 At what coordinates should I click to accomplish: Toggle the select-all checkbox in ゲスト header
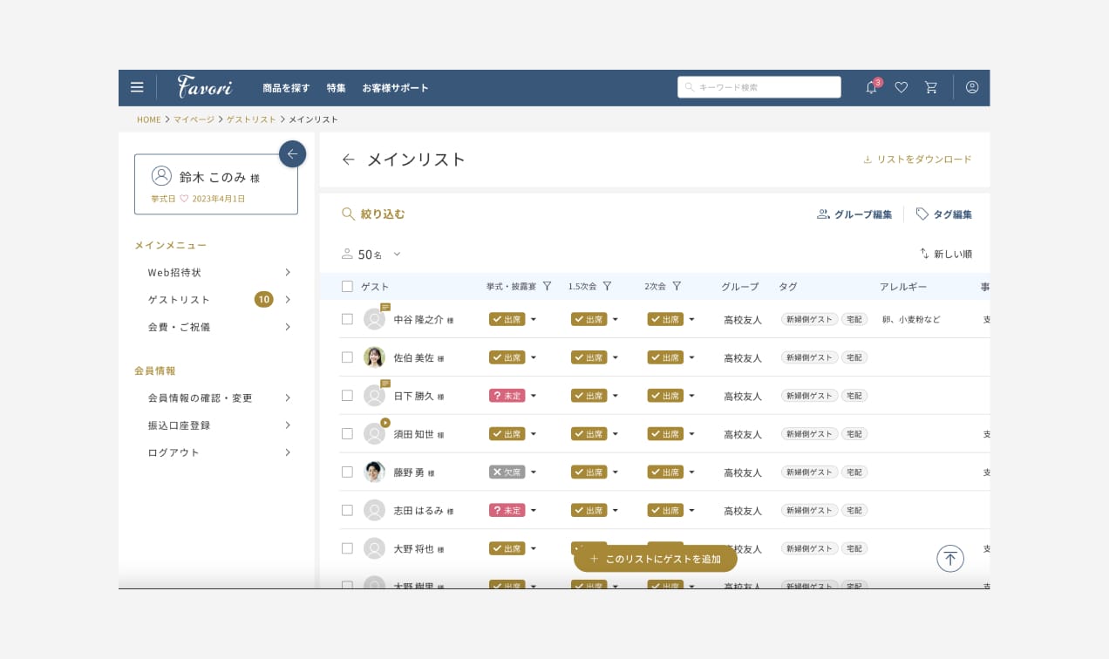tap(347, 286)
